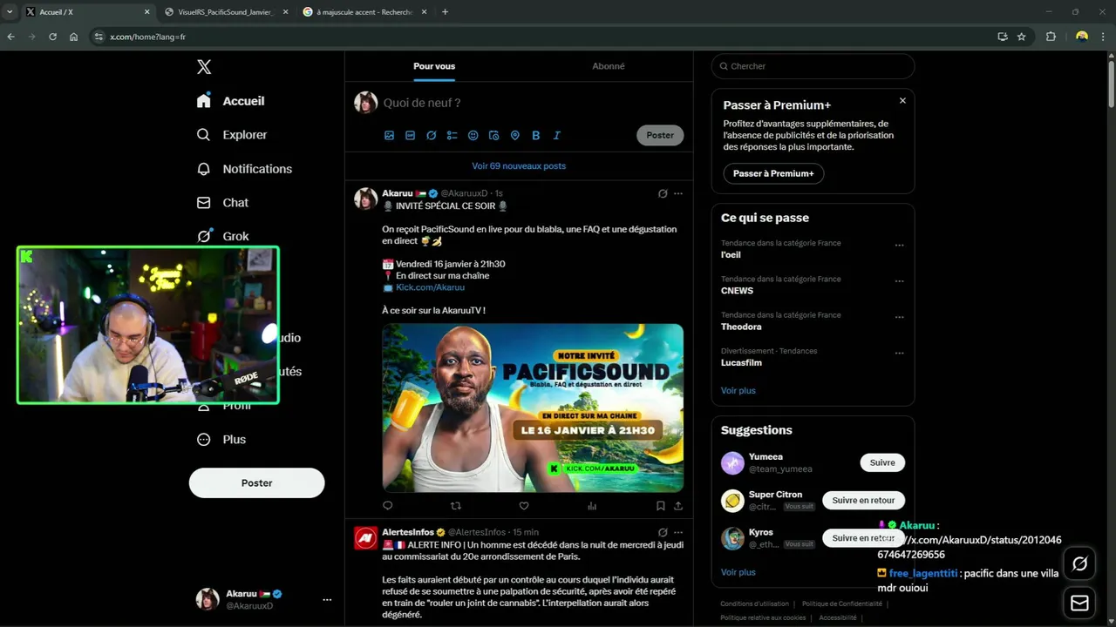
Task: Open account menu next to Akaruu
Action: click(x=327, y=600)
